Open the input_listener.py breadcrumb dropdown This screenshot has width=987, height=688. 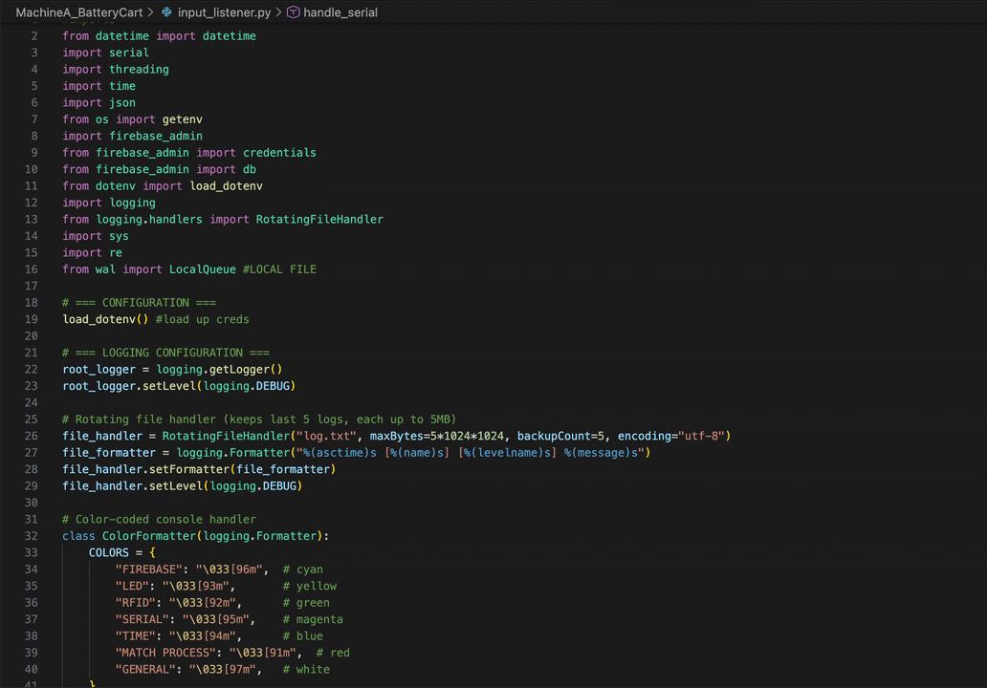coord(224,12)
